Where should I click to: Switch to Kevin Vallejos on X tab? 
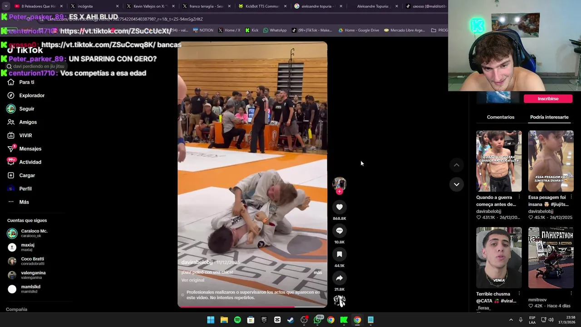pyautogui.click(x=150, y=6)
